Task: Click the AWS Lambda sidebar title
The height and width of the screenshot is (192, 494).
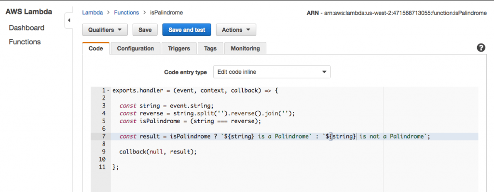Action: (x=28, y=12)
